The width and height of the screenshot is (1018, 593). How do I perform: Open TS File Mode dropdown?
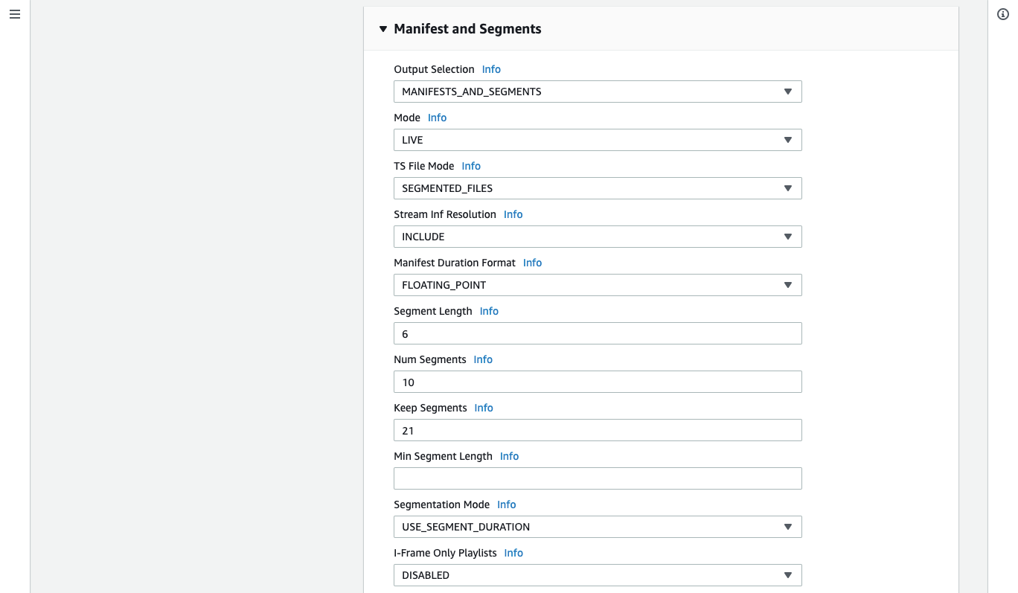(x=598, y=188)
